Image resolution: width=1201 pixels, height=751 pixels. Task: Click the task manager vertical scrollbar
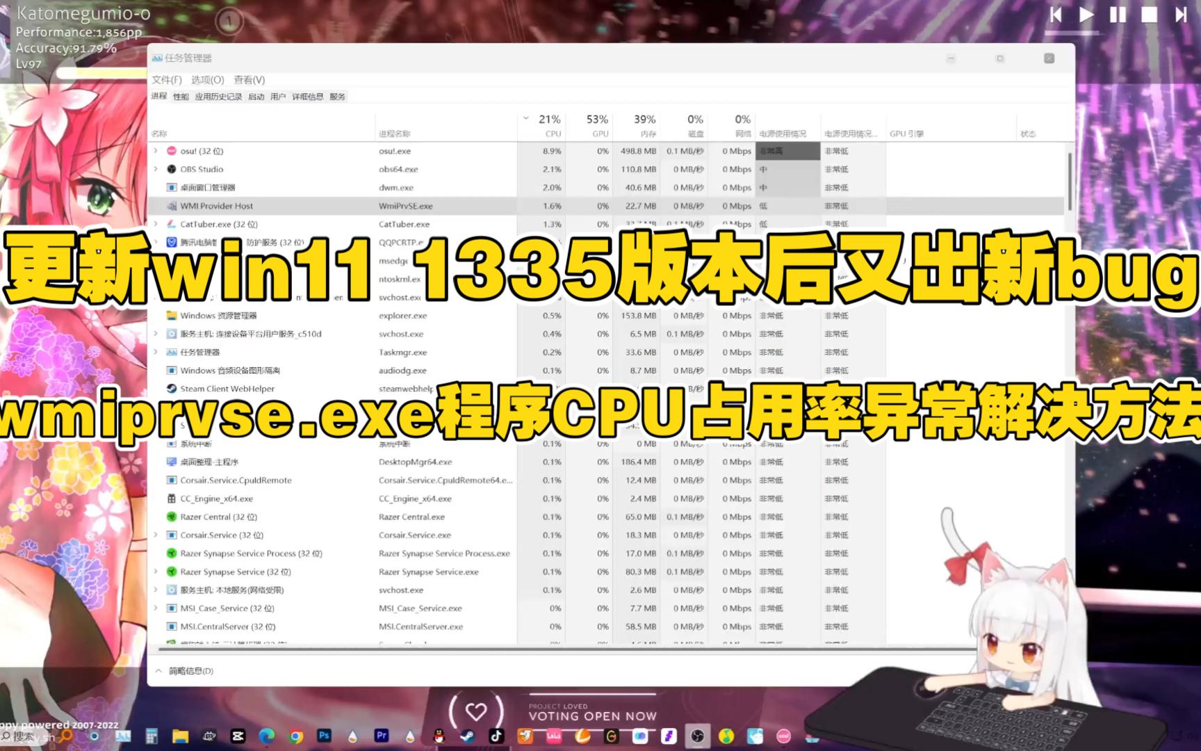(x=1069, y=182)
